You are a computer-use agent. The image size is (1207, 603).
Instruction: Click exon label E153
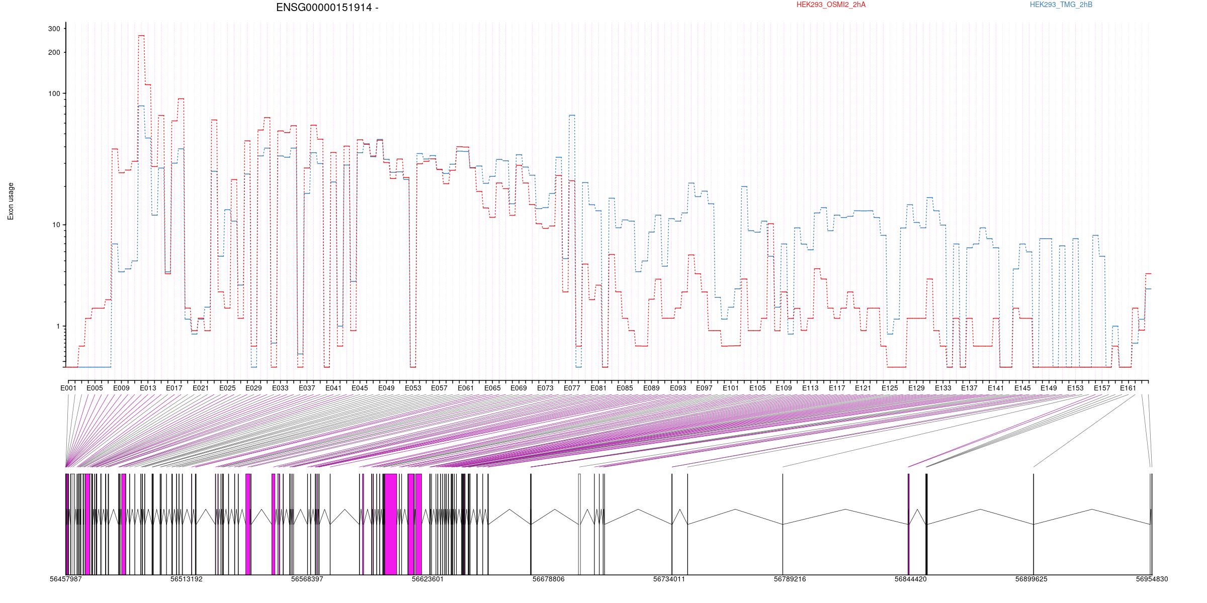pos(1075,388)
